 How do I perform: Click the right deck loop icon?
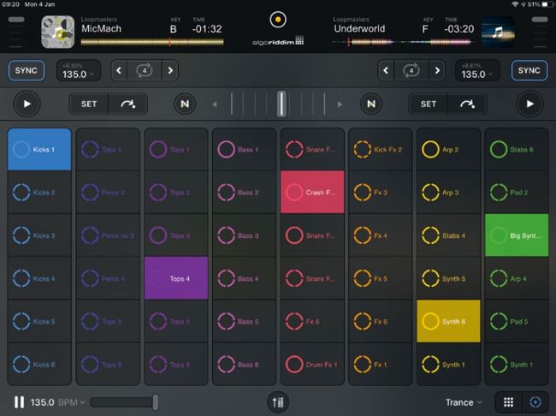click(x=412, y=70)
